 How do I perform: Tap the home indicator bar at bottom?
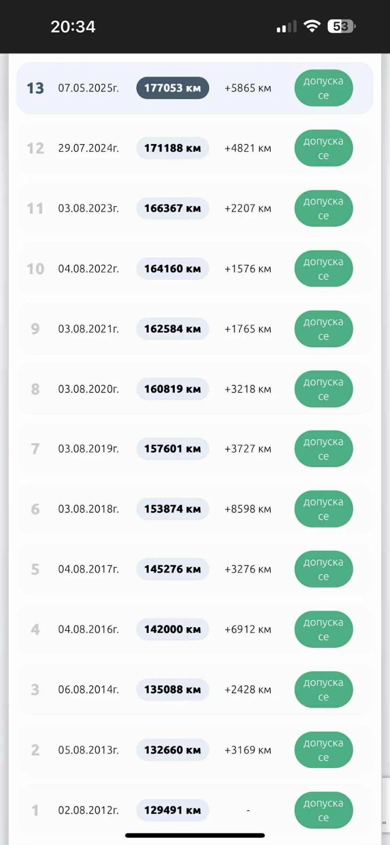pos(195,836)
